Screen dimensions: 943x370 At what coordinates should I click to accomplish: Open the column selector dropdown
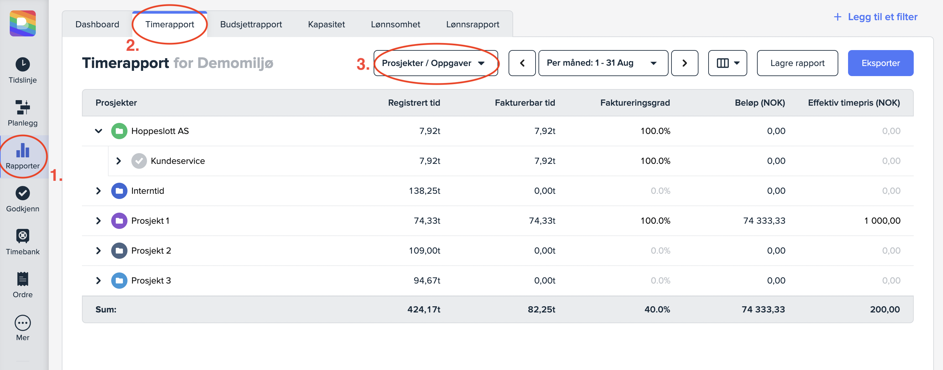click(727, 63)
